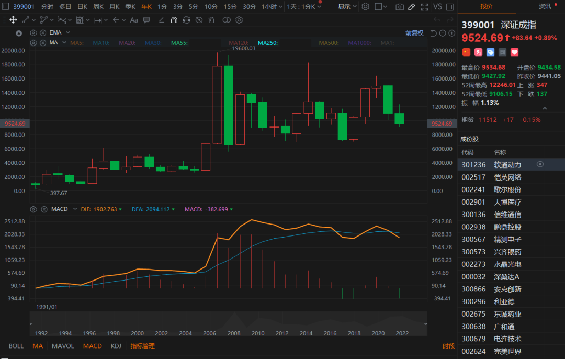The image size is (565, 359).
Task: Select MAVOL indicator at bottom
Action: pyautogui.click(x=63, y=346)
